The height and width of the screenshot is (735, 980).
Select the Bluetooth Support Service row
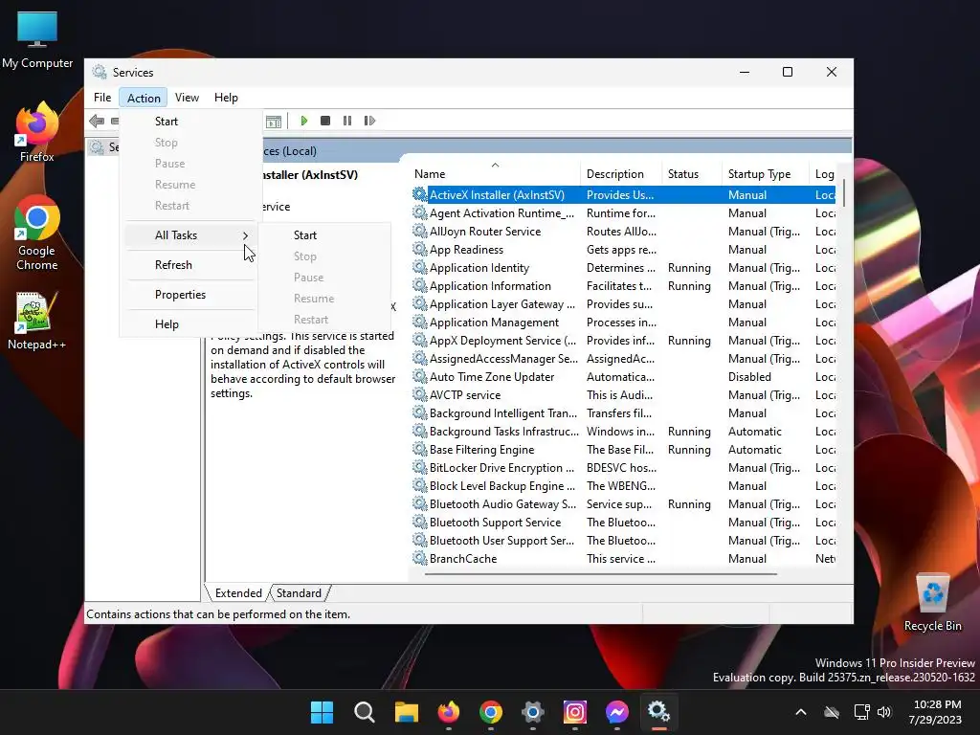[x=623, y=522]
